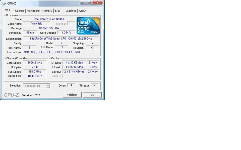
Task: Click the Level 2 associativity 24-way
Action: point(93,71)
